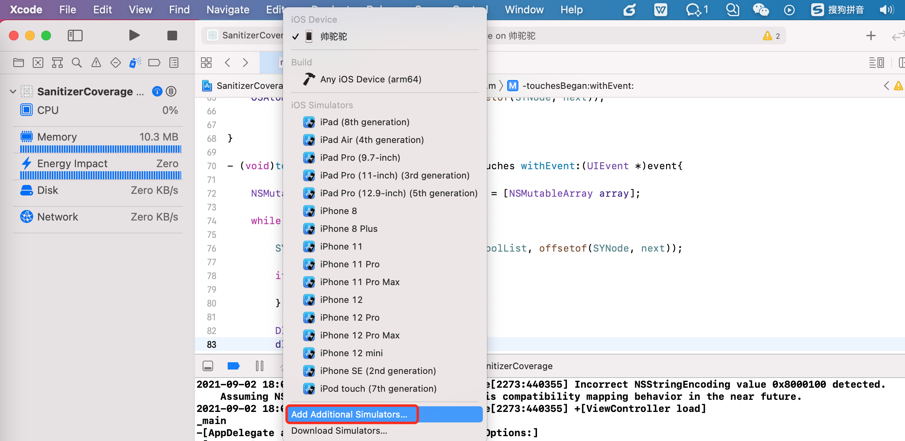The width and height of the screenshot is (905, 441).
Task: Select iPhone 11 Pro Max simulator
Action: coord(385,282)
